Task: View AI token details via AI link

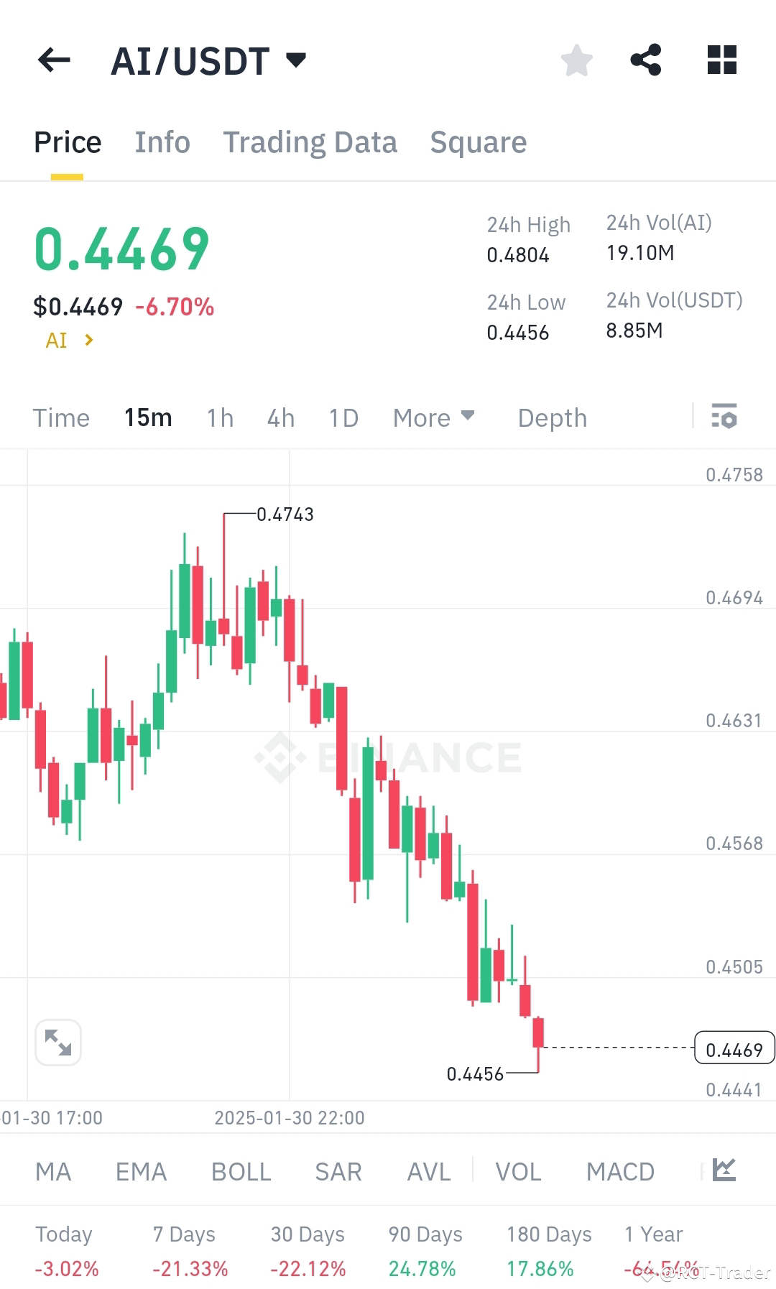Action: tap(68, 339)
